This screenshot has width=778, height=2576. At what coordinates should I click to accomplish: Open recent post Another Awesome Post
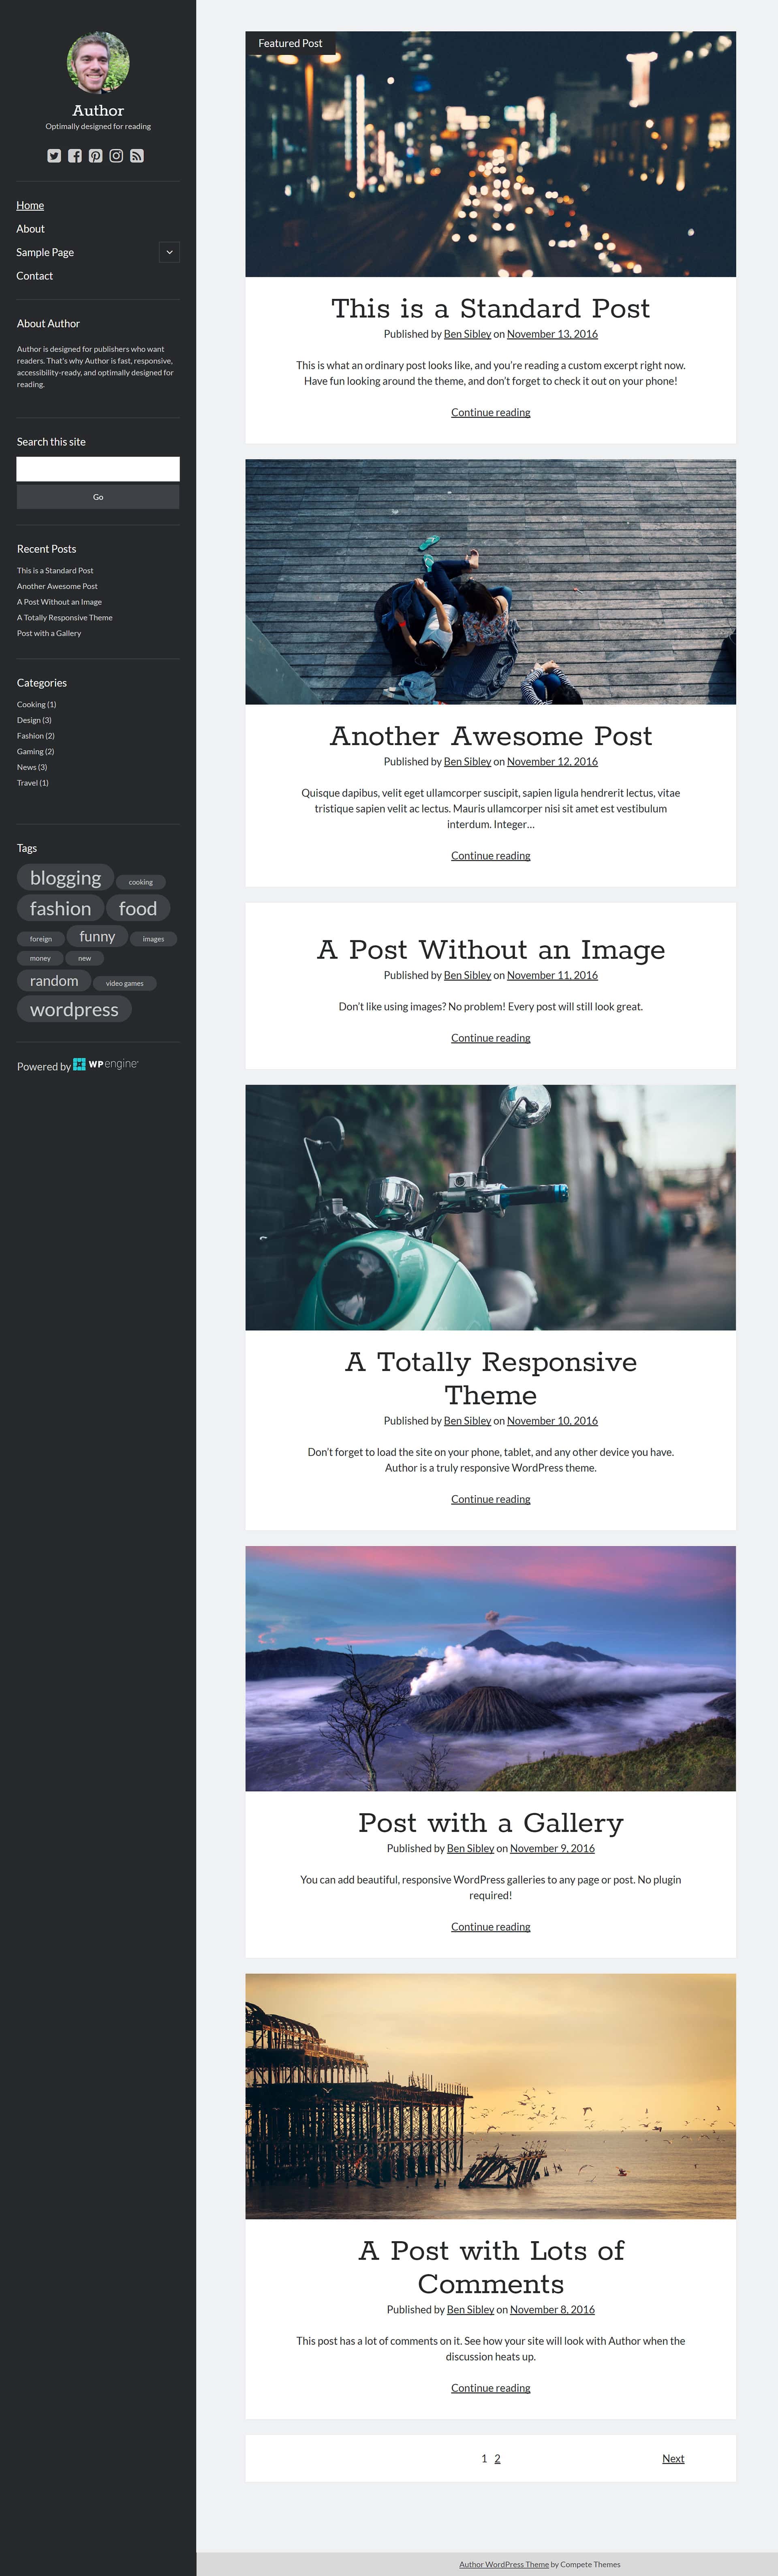[x=57, y=586]
